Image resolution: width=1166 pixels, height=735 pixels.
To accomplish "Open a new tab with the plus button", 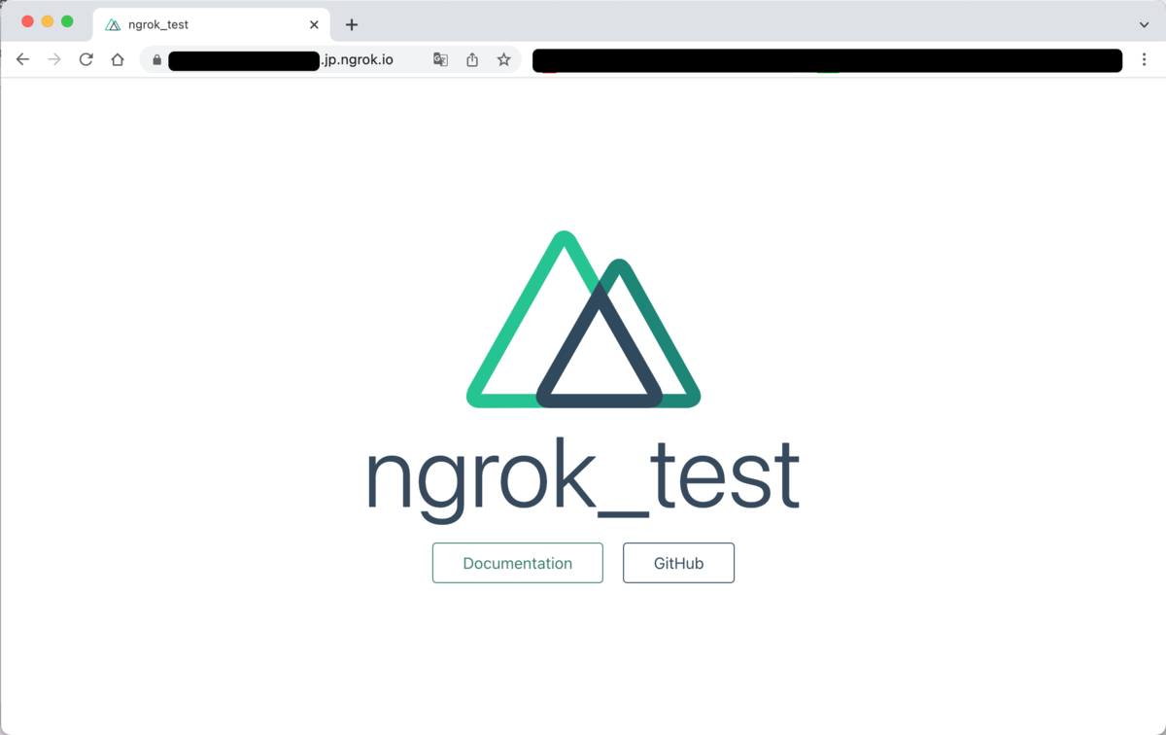I will pyautogui.click(x=352, y=24).
